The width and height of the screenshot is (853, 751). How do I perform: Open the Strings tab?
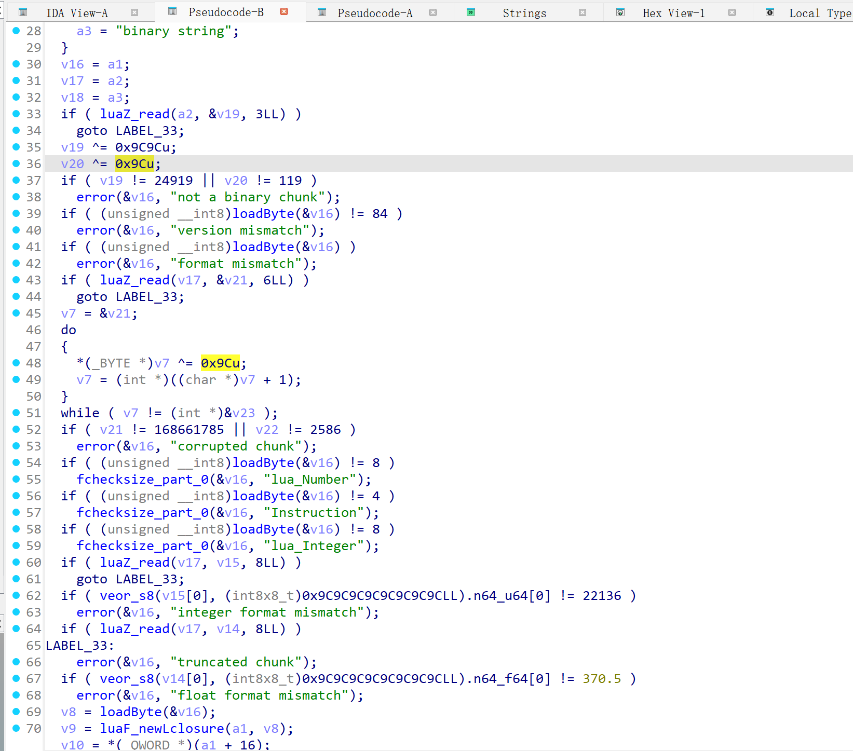(x=524, y=13)
